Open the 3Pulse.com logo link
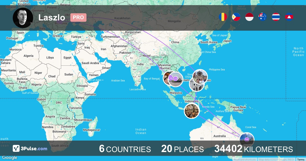The height and width of the screenshot is (161, 306). coord(30,148)
